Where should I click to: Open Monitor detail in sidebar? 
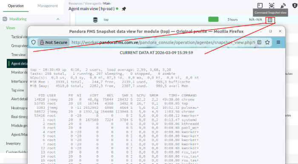pos(19,72)
